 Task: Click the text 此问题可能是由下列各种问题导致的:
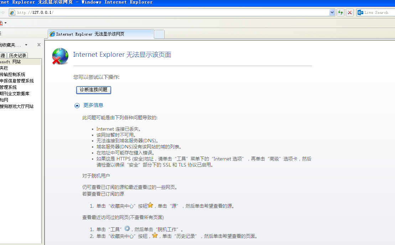[x=120, y=118]
